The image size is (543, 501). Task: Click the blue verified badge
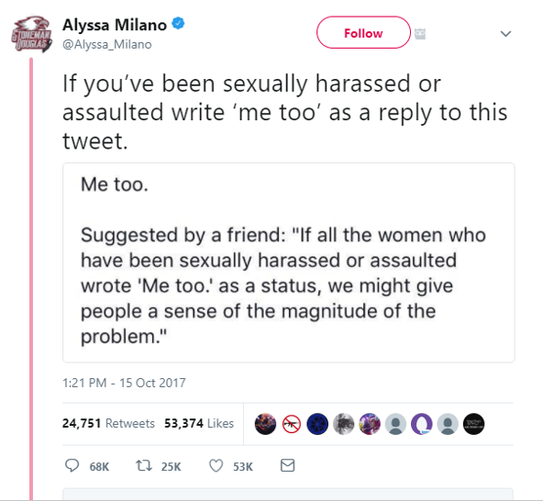click(x=178, y=24)
